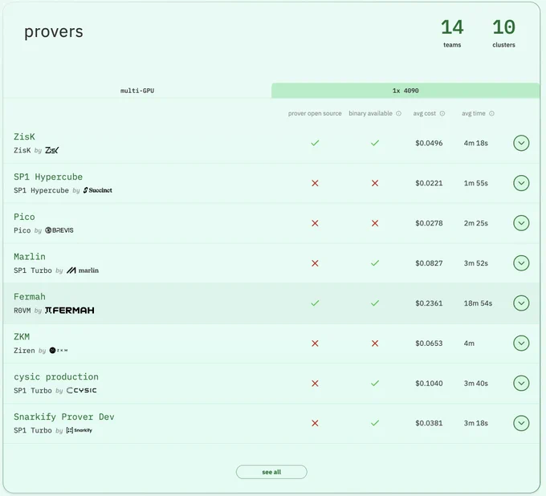Screen dimensions: 546x496
Task: Click the FERMAH team logo
Action: coord(70,310)
